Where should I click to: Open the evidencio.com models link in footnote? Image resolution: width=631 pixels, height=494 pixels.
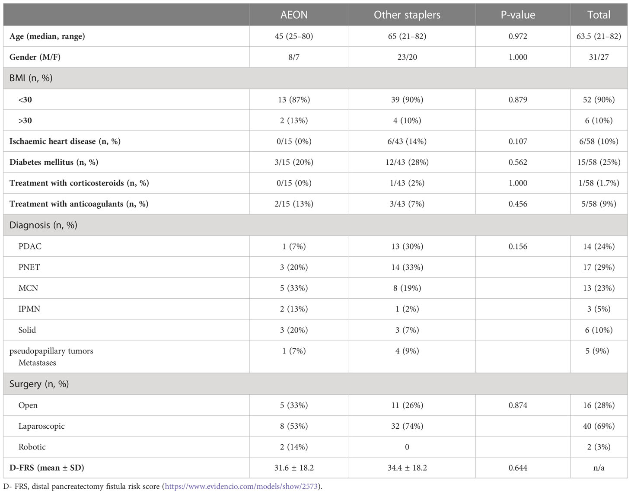click(x=242, y=486)
